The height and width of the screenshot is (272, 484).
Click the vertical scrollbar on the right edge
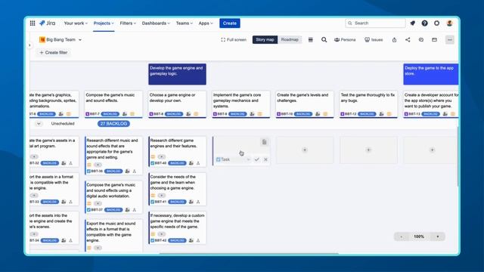click(x=458, y=156)
